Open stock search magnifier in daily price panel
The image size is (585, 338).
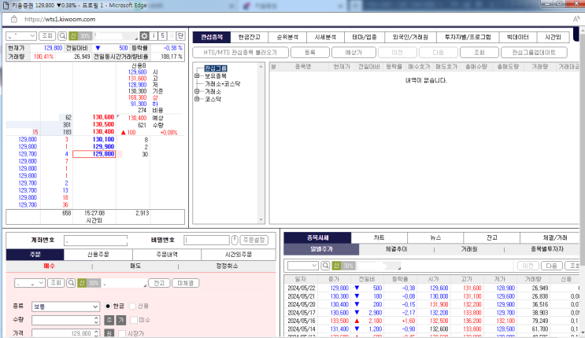point(325,266)
